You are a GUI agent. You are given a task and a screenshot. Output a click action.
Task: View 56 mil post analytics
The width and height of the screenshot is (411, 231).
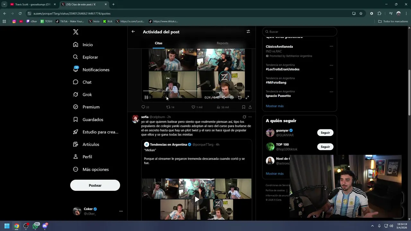223,107
